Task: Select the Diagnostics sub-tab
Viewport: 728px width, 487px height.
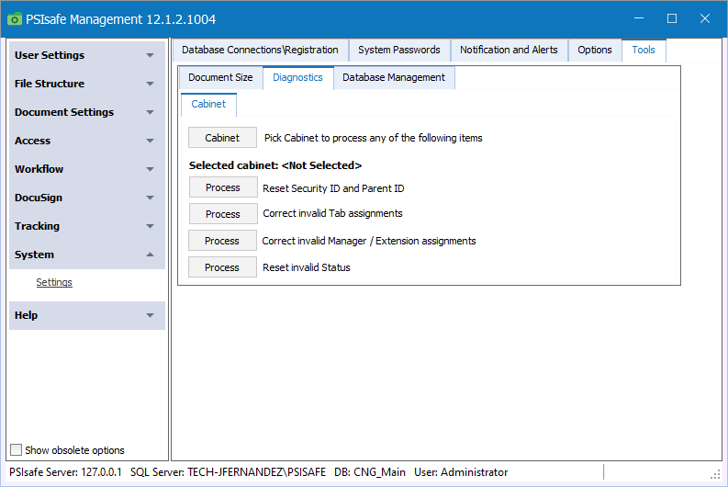Action: point(297,77)
